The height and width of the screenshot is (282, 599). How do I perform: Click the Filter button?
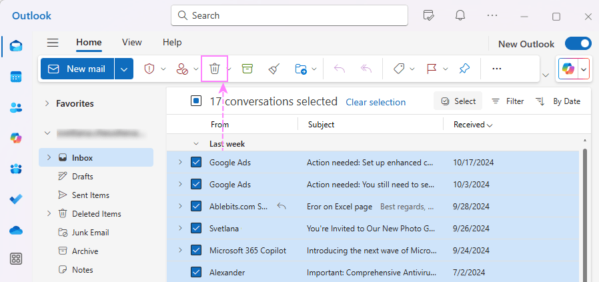coord(508,101)
